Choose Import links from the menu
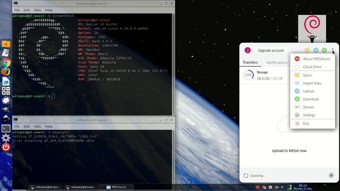The height and width of the screenshot is (191, 340). (x=312, y=83)
